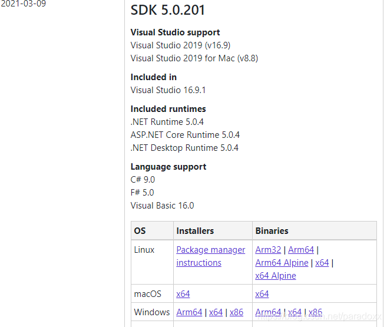Image resolution: width=387 pixels, height=327 pixels.
Task: Download Windows Arm64 installer
Action: click(189, 312)
